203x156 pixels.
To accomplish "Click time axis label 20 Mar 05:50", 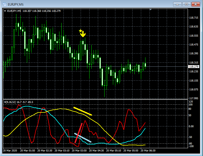I will [131, 151].
